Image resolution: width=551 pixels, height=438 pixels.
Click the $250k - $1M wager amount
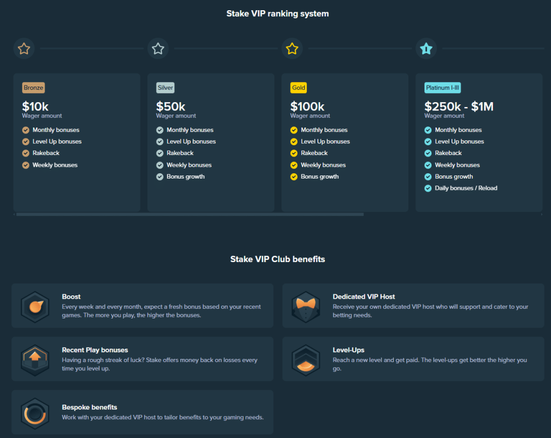point(459,106)
